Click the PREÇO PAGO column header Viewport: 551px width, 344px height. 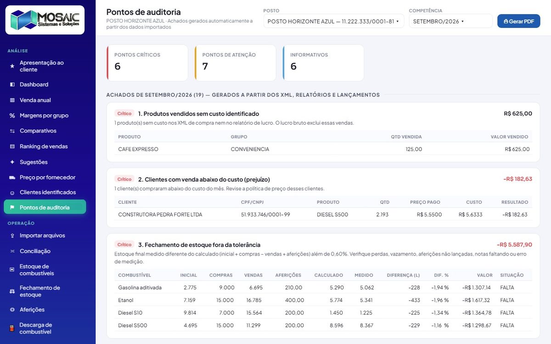click(425, 202)
